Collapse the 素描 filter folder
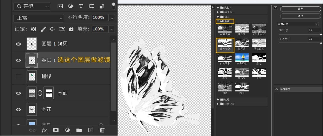Viewport: 323px width, 136px height. pos(218,21)
